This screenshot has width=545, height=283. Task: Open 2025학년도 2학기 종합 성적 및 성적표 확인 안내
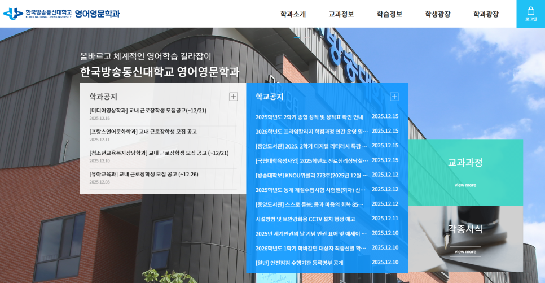pos(309,117)
